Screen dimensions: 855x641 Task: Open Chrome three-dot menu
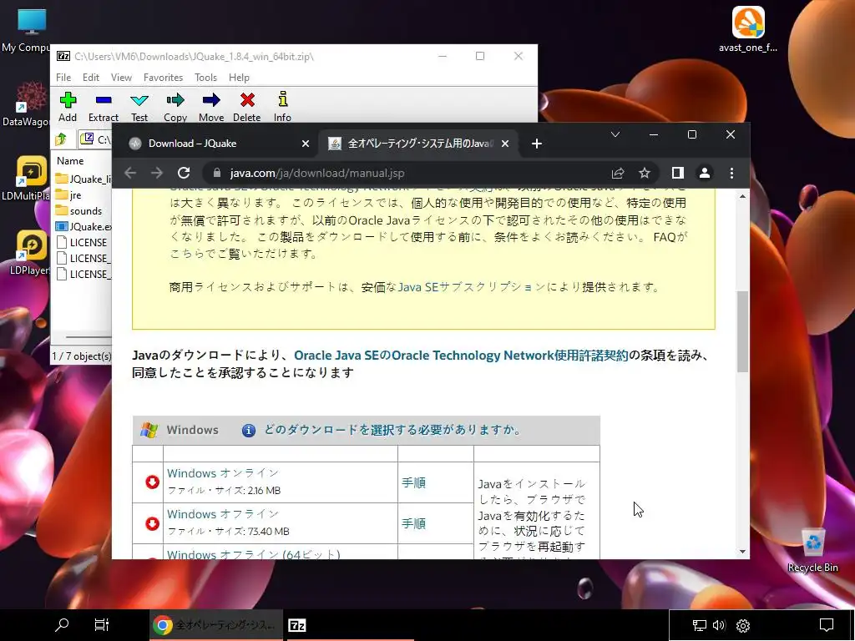point(731,173)
